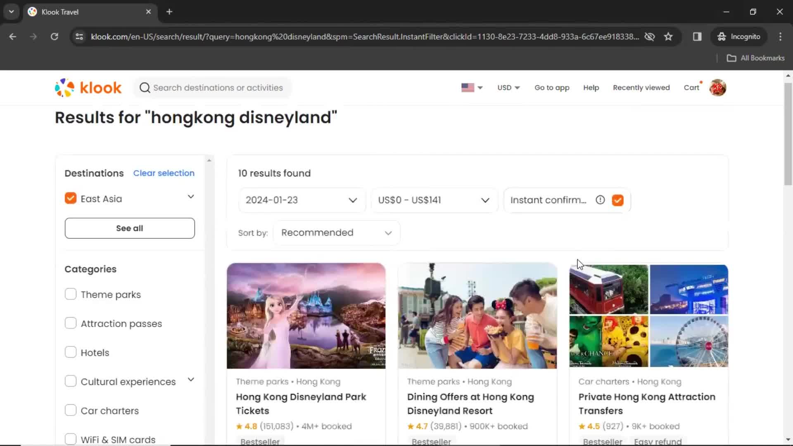Open Dining Offers at Hong Kong Disneyland Resort

[470, 403]
